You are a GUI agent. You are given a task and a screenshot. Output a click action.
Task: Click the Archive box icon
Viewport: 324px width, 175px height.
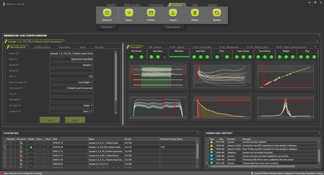151,13
